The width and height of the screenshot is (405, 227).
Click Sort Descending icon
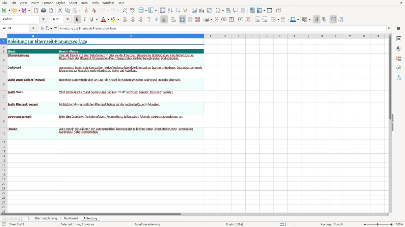pos(178,10)
